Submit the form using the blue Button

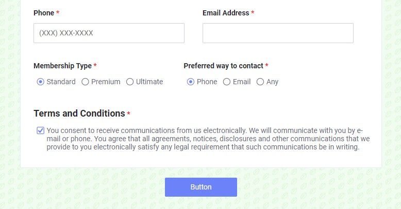click(x=201, y=187)
